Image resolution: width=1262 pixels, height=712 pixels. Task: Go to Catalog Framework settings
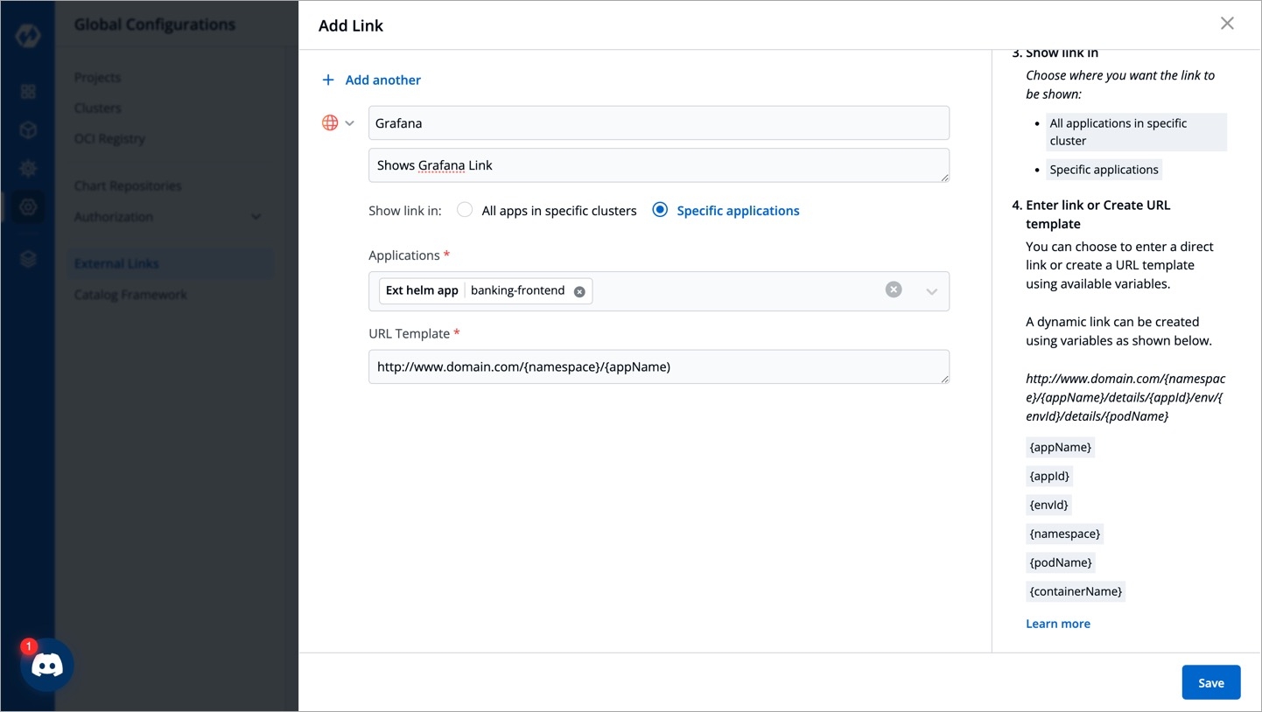click(x=130, y=295)
